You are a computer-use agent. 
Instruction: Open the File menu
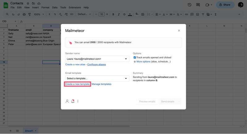tap(12, 7)
